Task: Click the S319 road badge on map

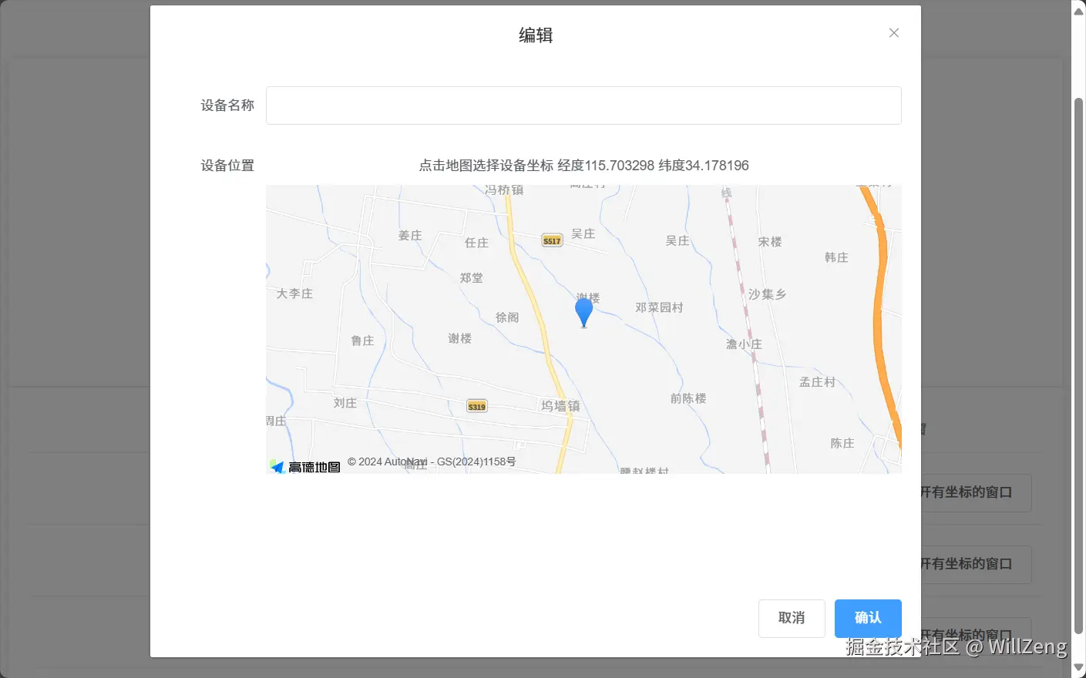Action: tap(477, 407)
